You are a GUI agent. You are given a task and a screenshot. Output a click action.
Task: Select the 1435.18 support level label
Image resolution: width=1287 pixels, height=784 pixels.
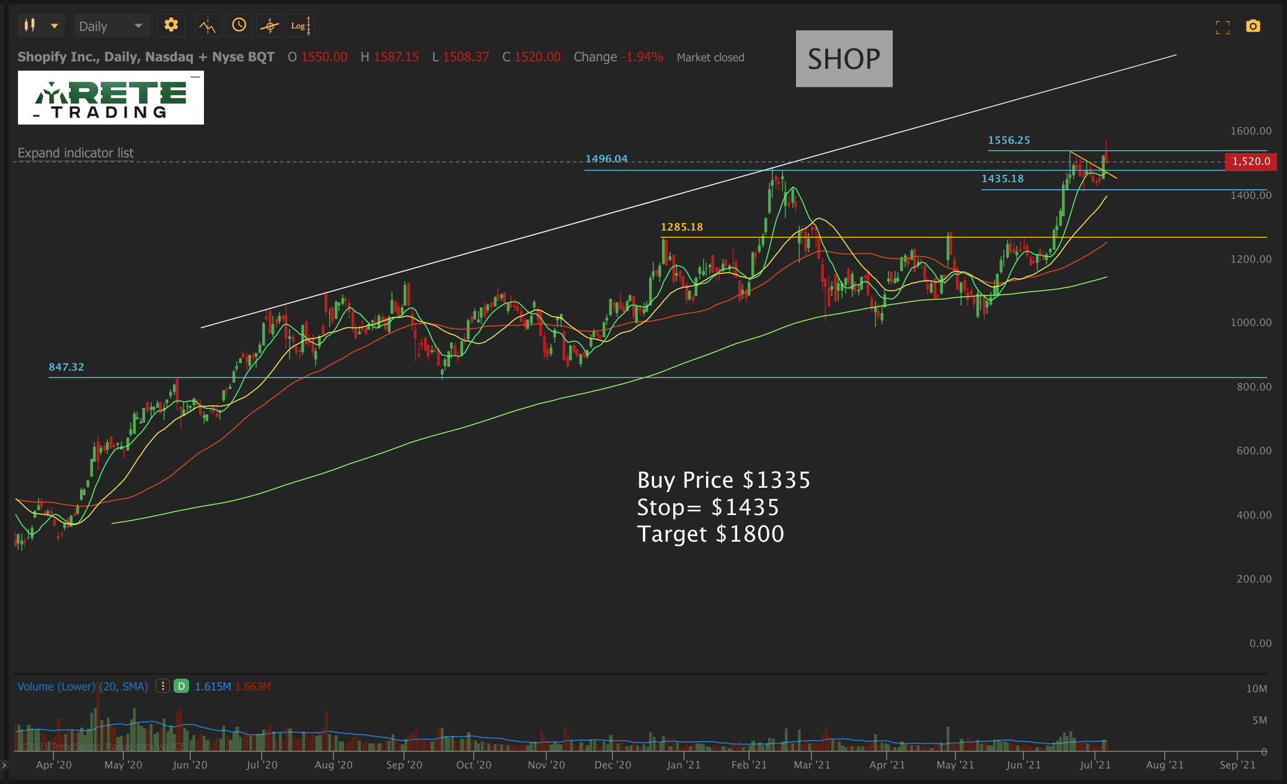(x=1002, y=178)
